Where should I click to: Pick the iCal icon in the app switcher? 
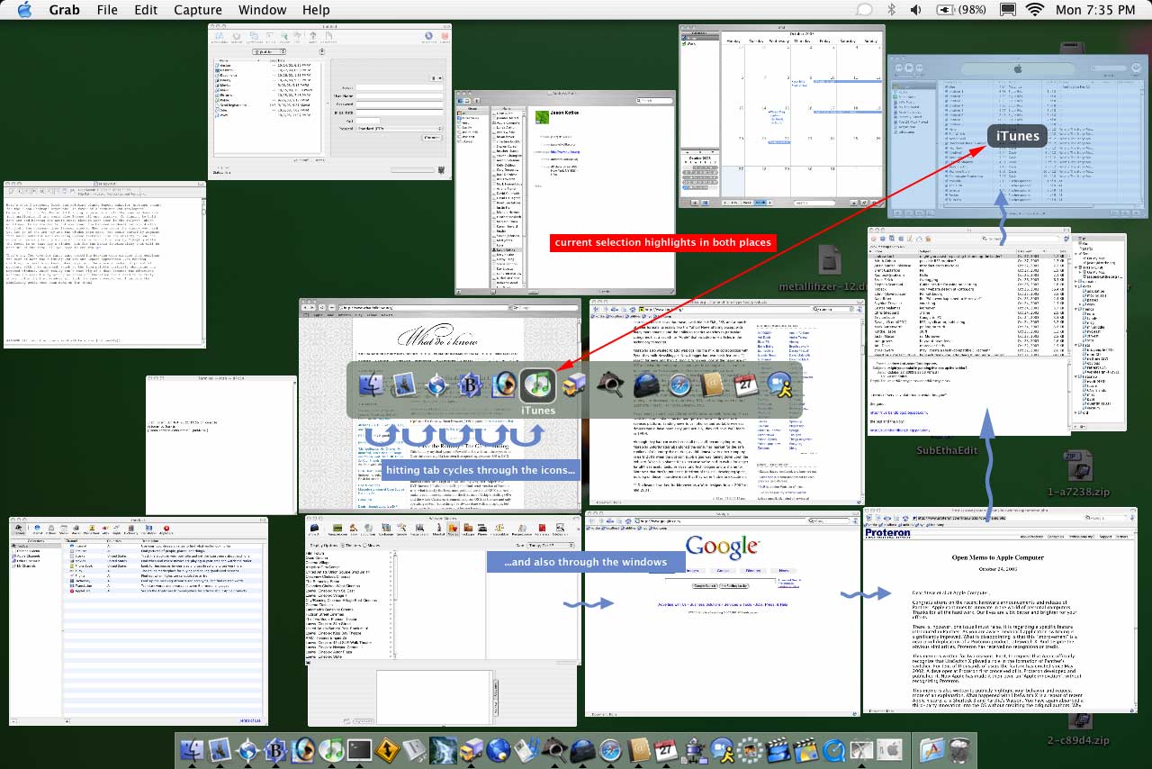point(744,385)
